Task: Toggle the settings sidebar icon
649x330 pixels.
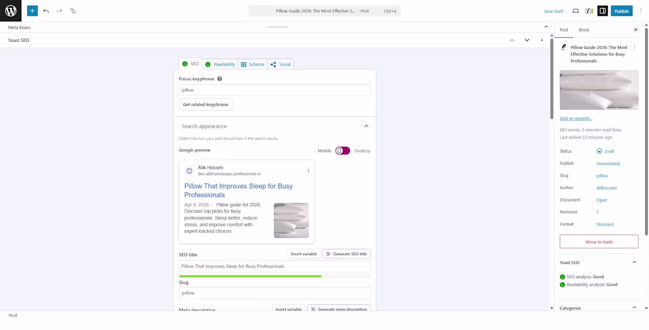Action: [602, 11]
